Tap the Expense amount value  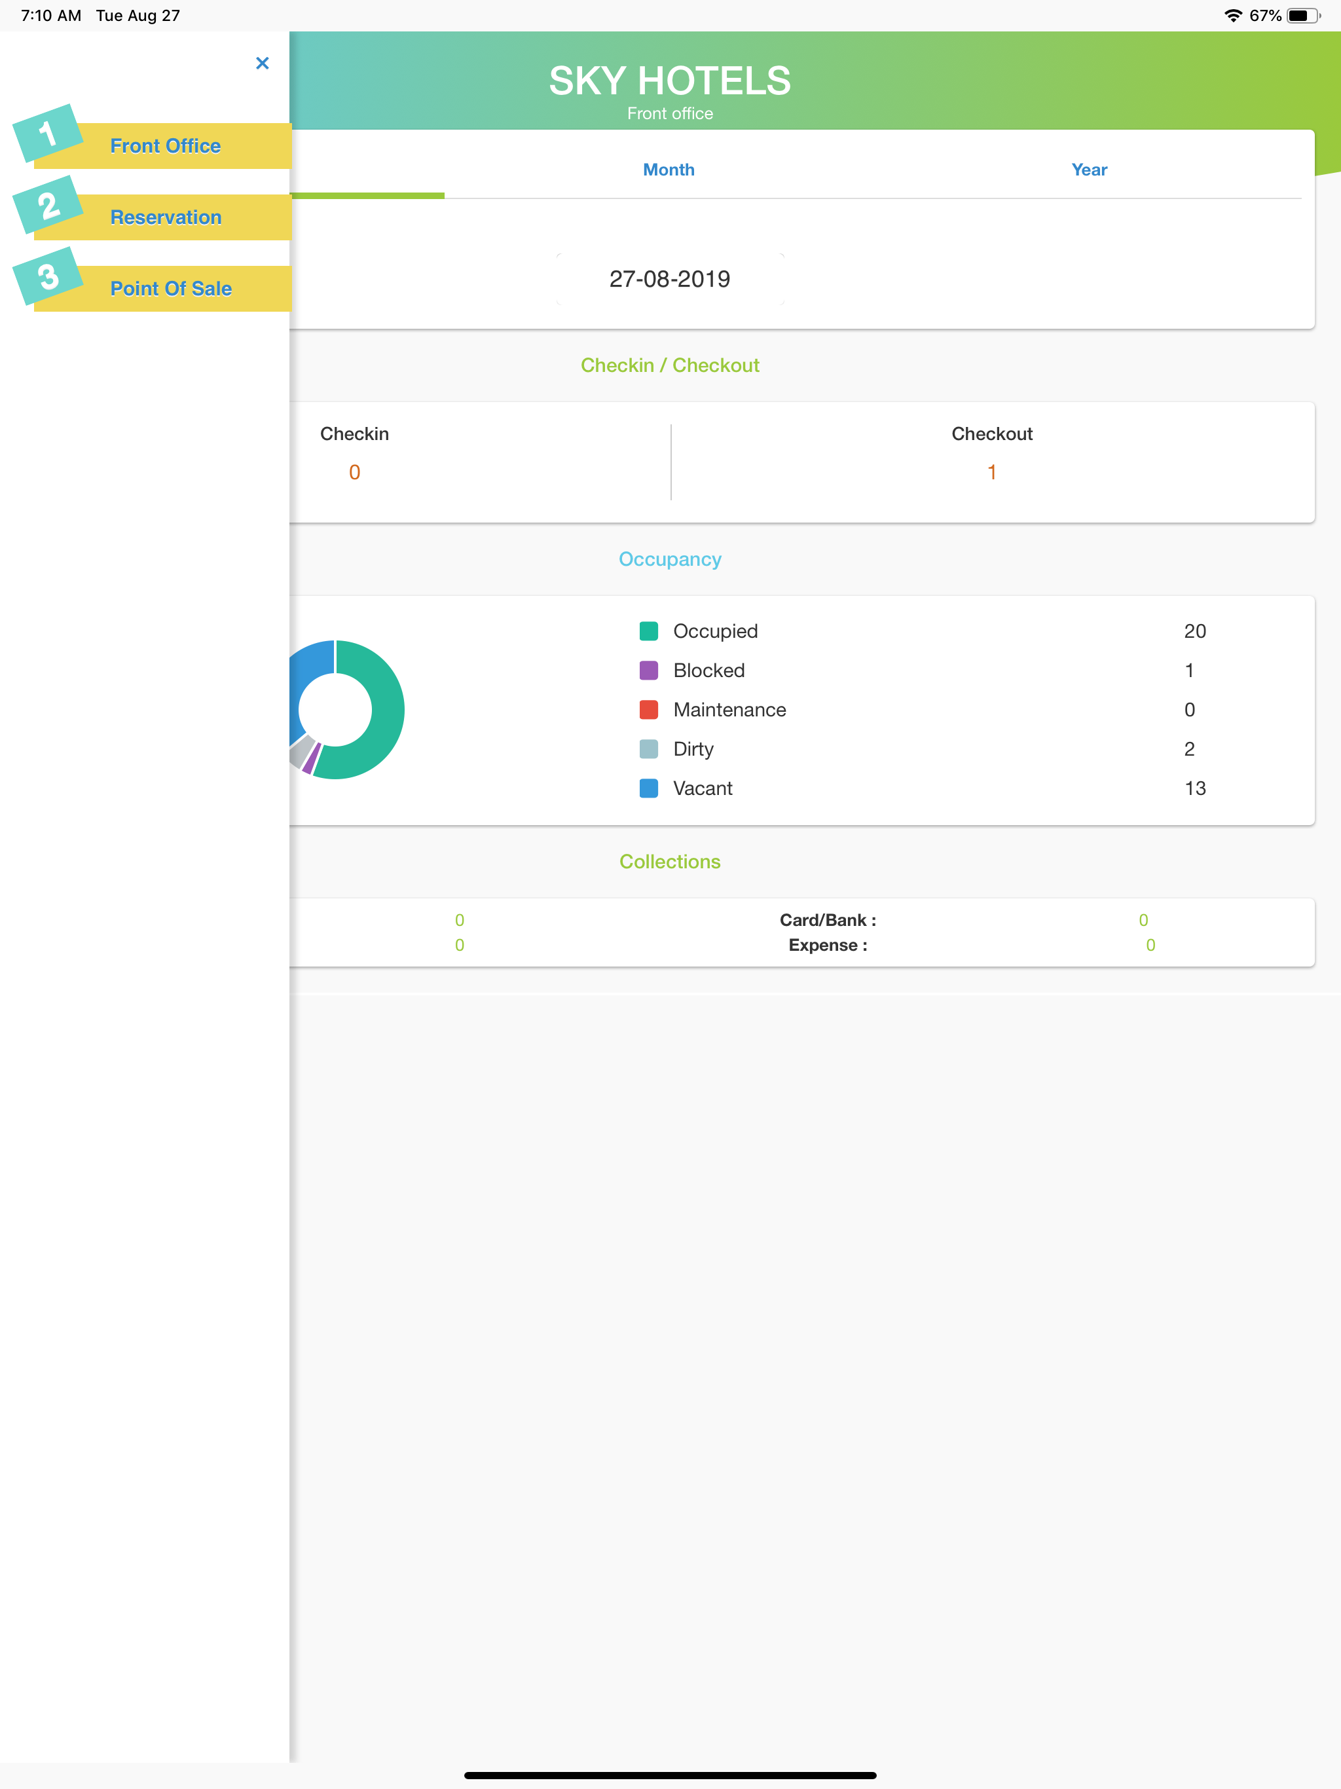click(1150, 945)
